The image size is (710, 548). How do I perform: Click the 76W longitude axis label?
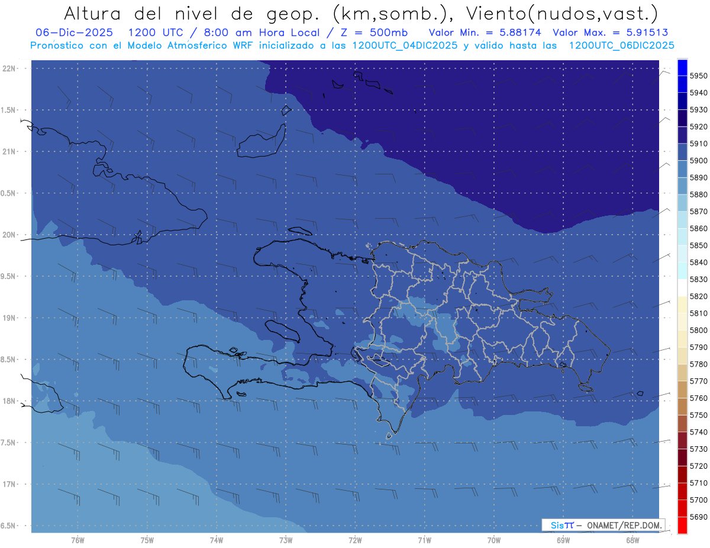point(78,540)
